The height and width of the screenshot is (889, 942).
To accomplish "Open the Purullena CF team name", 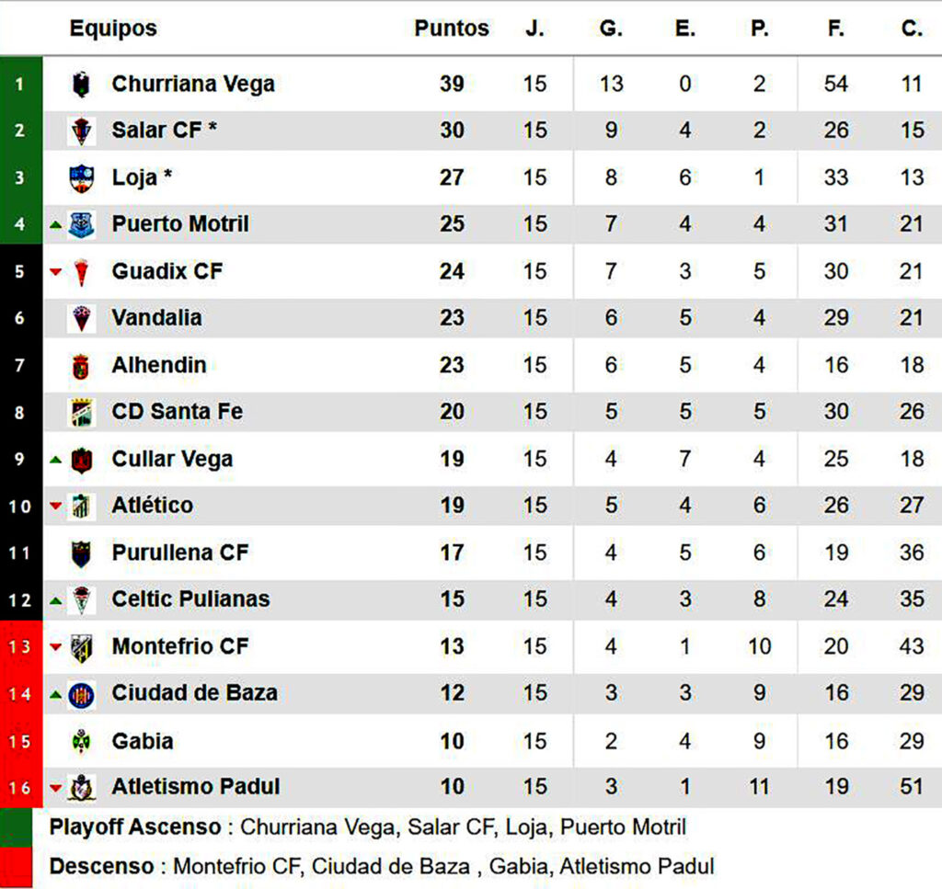I will click(180, 553).
